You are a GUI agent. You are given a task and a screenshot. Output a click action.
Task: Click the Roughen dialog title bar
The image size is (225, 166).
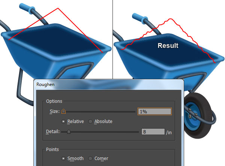(109, 84)
